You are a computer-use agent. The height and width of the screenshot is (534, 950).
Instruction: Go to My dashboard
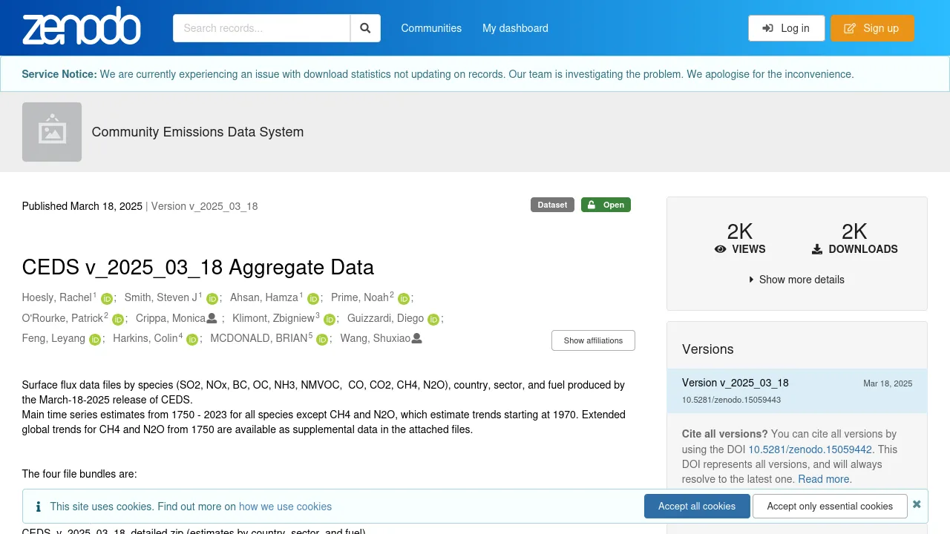click(515, 28)
